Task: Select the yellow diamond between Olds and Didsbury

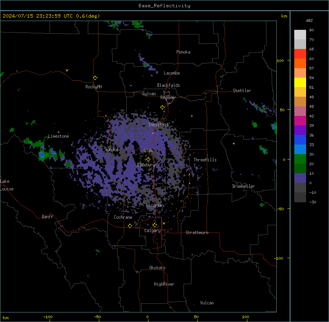Action: (148, 159)
